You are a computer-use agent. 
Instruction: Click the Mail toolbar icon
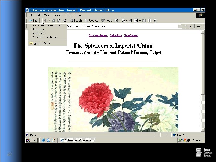[124, 21]
